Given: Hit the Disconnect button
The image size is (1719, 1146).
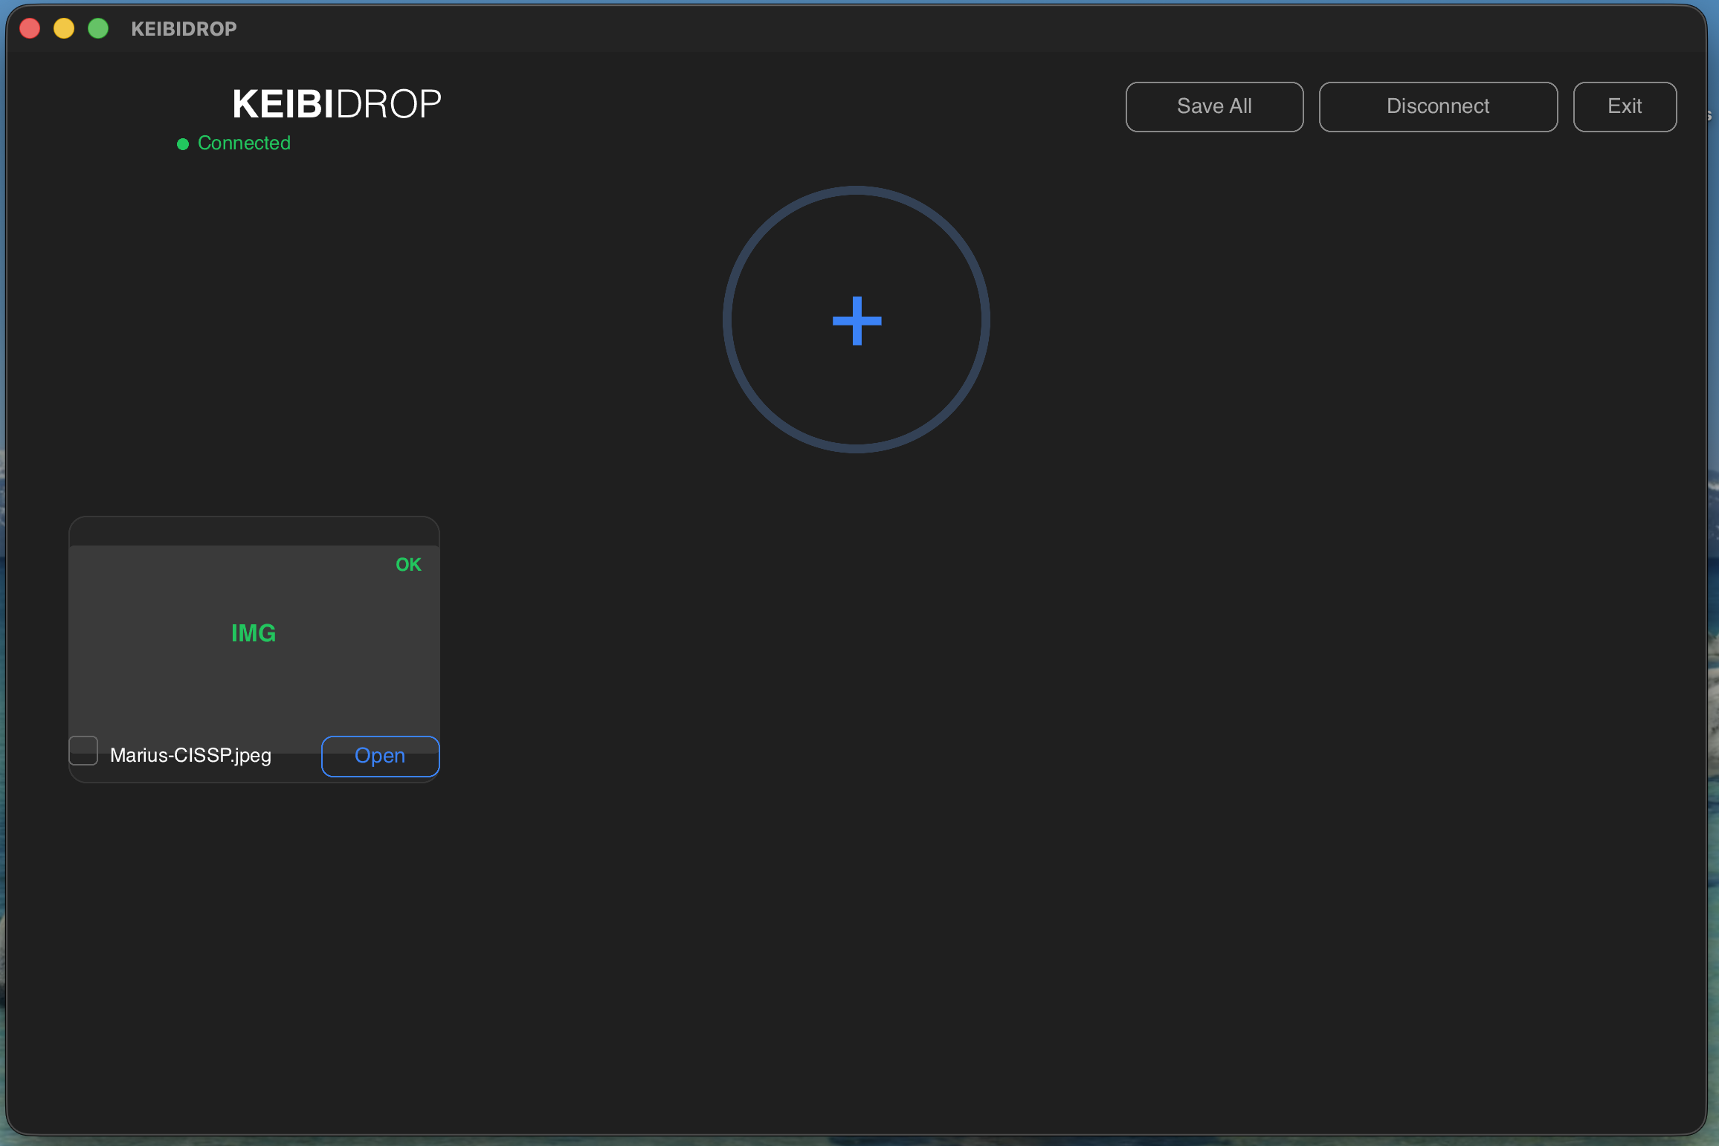Looking at the screenshot, I should click(1437, 106).
